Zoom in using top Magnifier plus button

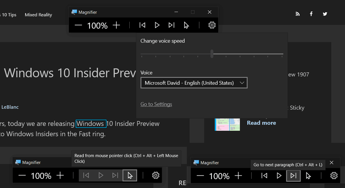click(x=116, y=25)
